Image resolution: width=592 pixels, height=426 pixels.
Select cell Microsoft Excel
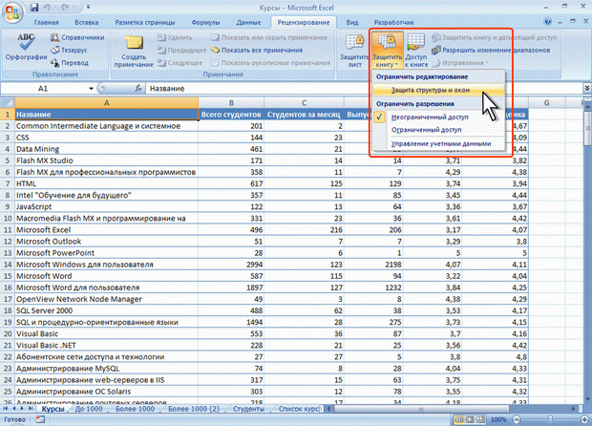[107, 230]
